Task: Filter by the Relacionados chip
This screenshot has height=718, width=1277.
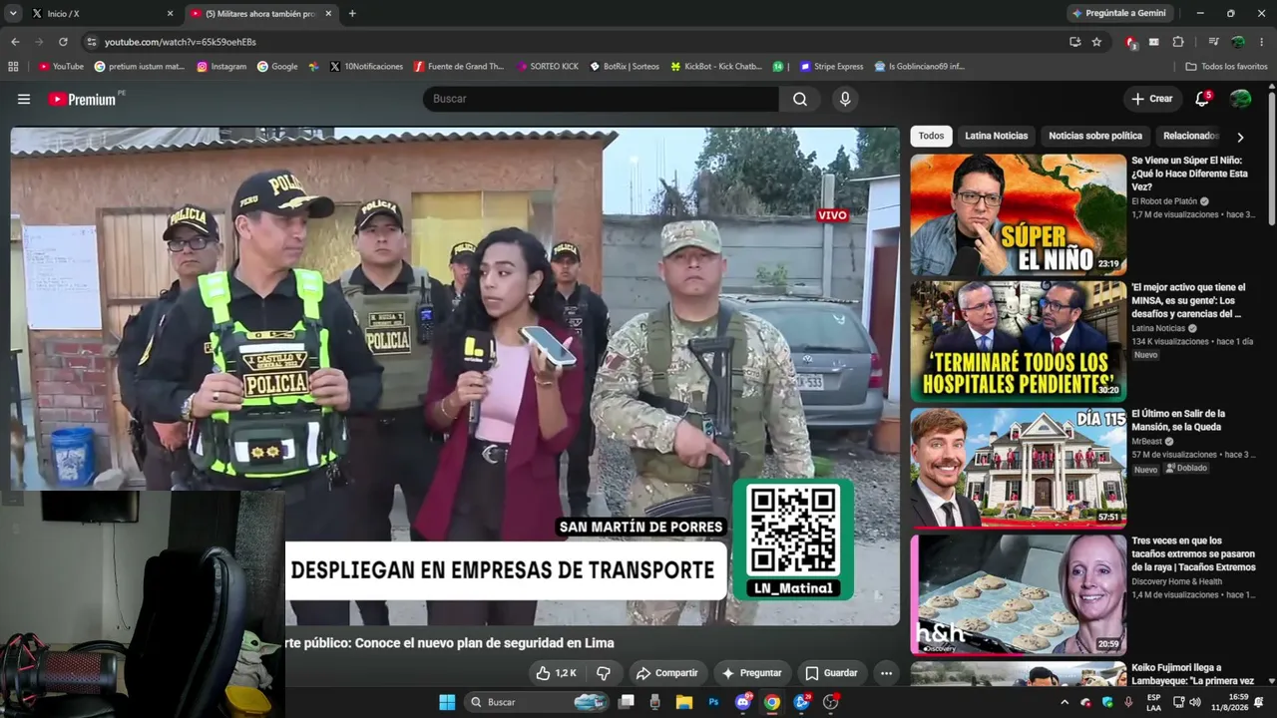Action: (1190, 136)
